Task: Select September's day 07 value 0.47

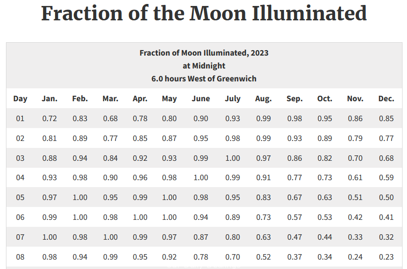Action: (x=294, y=237)
